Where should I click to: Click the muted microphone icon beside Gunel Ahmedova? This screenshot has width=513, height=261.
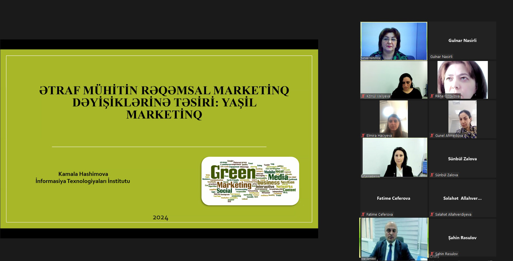[x=432, y=135]
